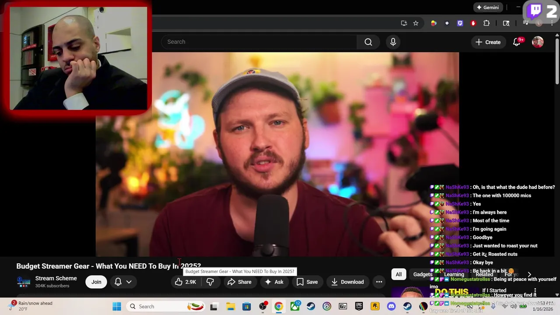Select the Related filter chip
The width and height of the screenshot is (560, 315).
(484, 275)
